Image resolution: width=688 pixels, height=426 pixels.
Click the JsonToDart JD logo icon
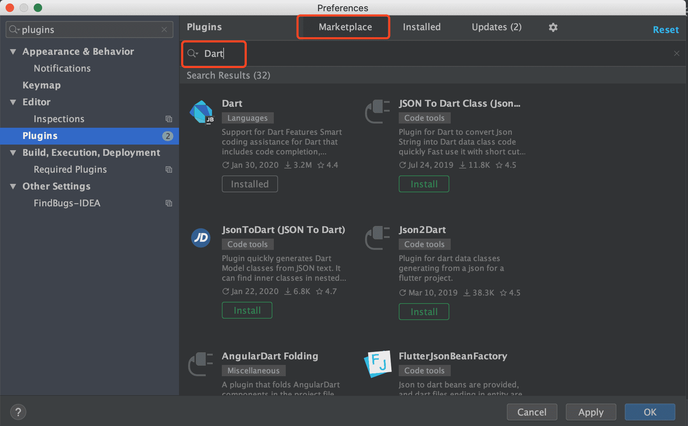click(201, 238)
